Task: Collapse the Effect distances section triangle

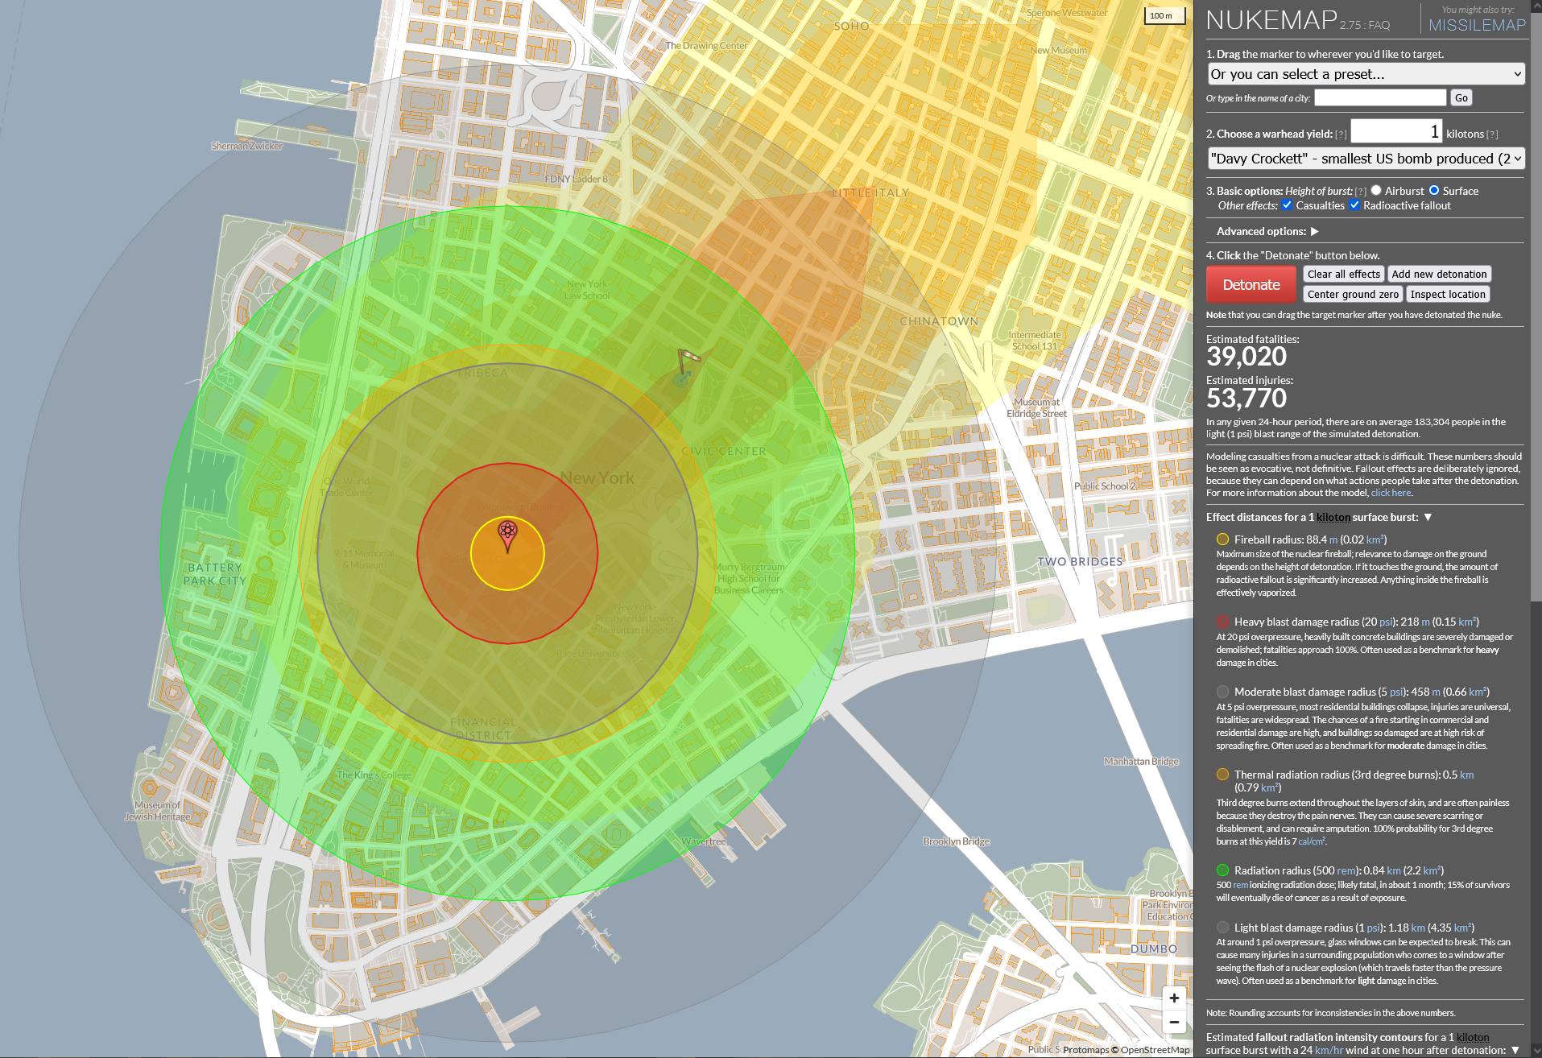Action: (1428, 517)
